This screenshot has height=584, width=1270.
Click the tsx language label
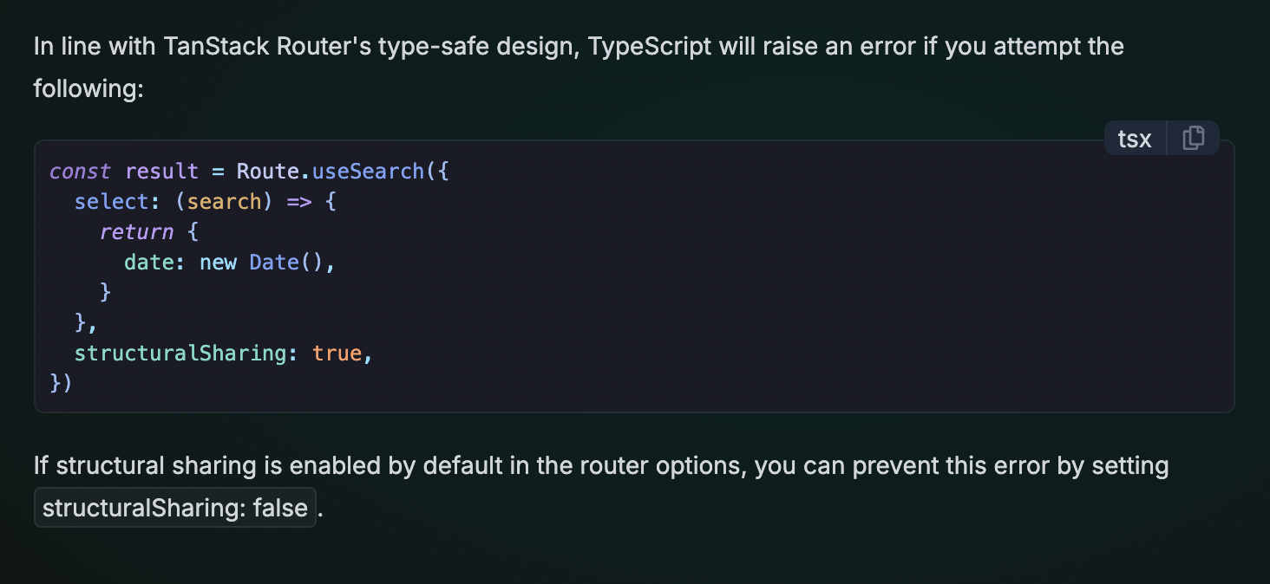coord(1135,138)
